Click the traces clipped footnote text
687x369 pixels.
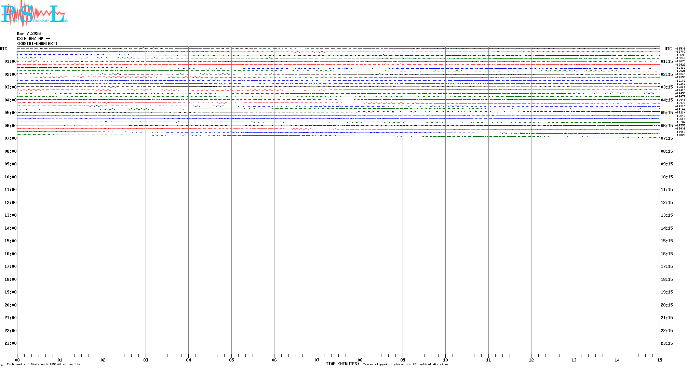405,364
